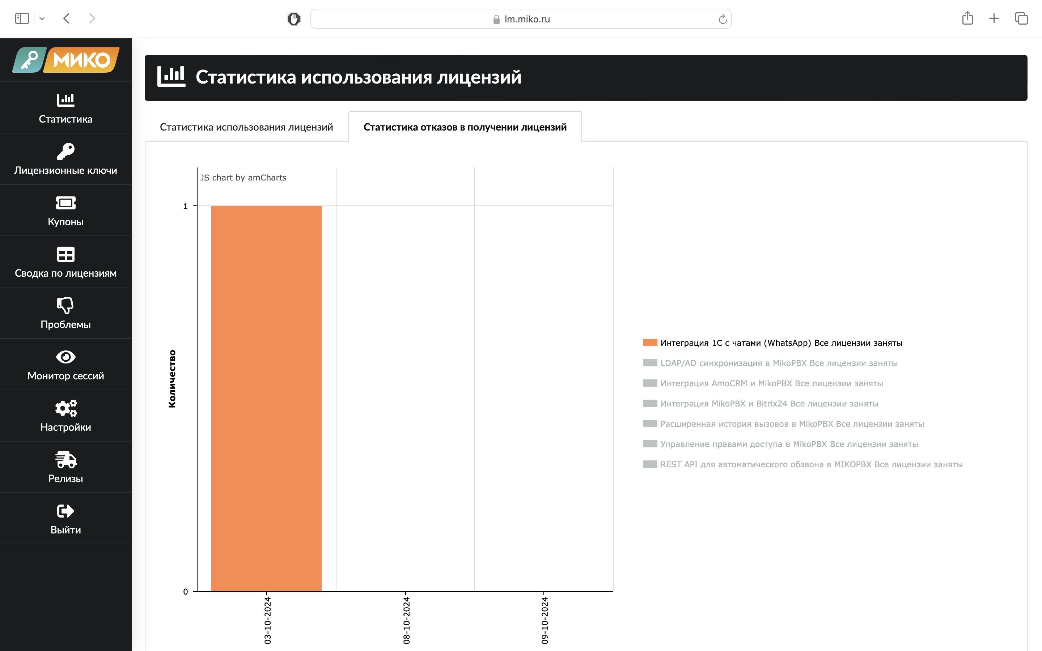Open the sidebar options chevron in Safari

tap(42, 18)
